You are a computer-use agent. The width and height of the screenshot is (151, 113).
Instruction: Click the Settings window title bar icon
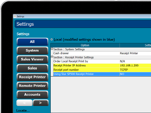coord(15,16)
